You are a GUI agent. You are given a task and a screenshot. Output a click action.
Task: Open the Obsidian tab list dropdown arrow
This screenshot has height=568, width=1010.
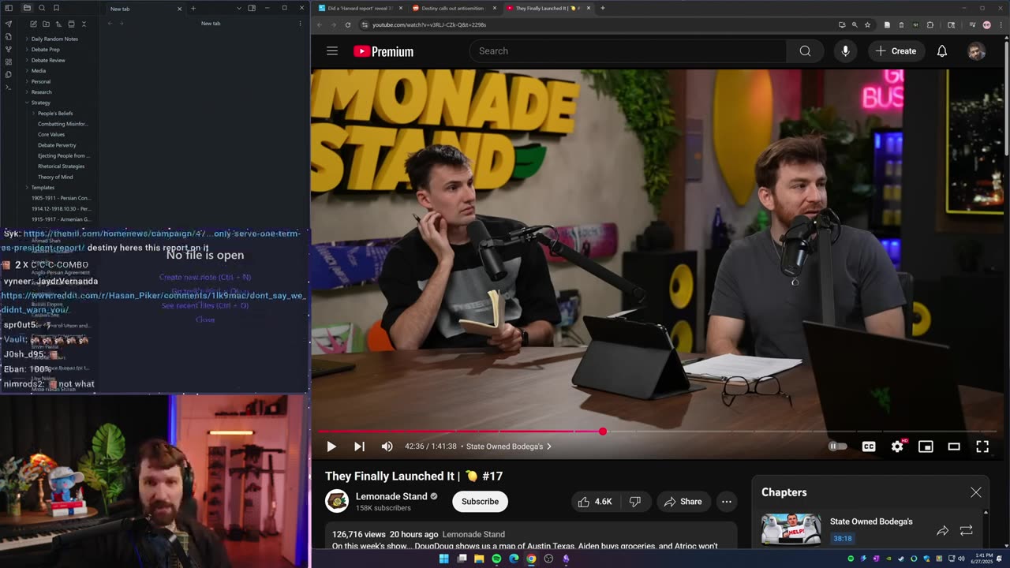tap(239, 8)
